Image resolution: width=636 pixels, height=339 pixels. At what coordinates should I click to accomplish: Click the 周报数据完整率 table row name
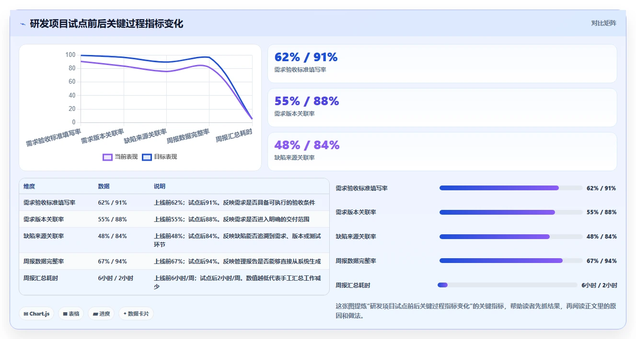point(44,262)
